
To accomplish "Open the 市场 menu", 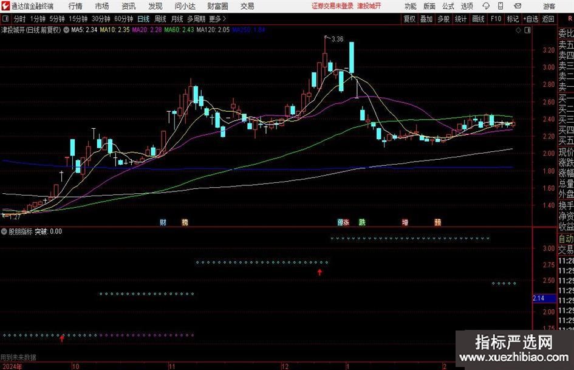I will 102,6.
